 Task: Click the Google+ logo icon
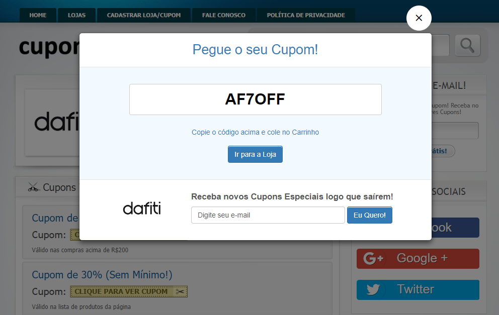pyautogui.click(x=373, y=258)
